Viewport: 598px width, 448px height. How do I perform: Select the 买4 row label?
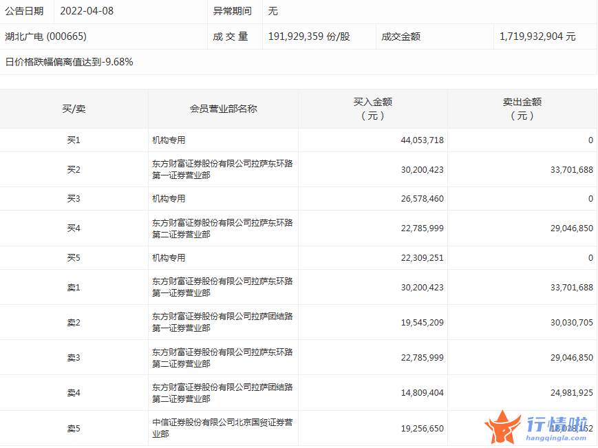(74, 228)
